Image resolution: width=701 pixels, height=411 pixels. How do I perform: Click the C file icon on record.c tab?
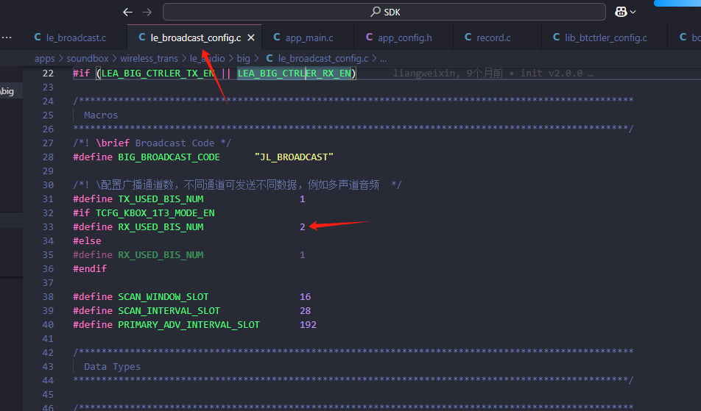(468, 37)
